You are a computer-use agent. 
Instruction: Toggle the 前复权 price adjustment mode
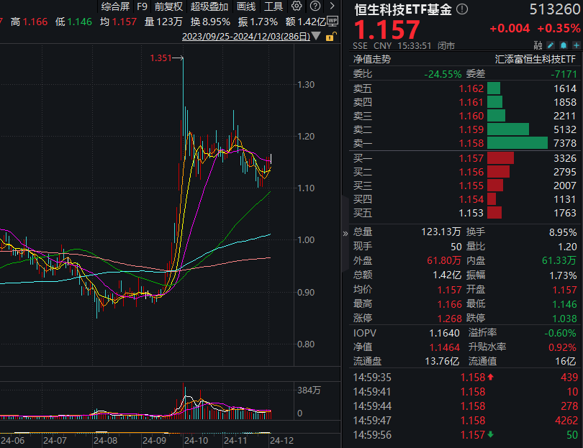tap(168, 6)
